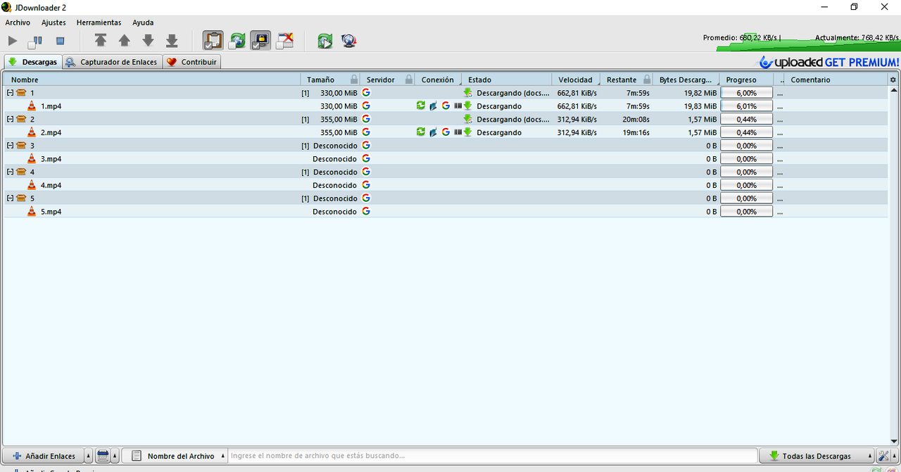Screen dimensions: 901x472
Task: Sort by the Tamaño column header
Action: pos(329,79)
